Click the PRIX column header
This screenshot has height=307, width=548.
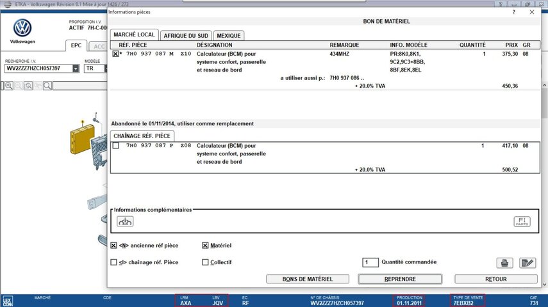click(x=511, y=45)
